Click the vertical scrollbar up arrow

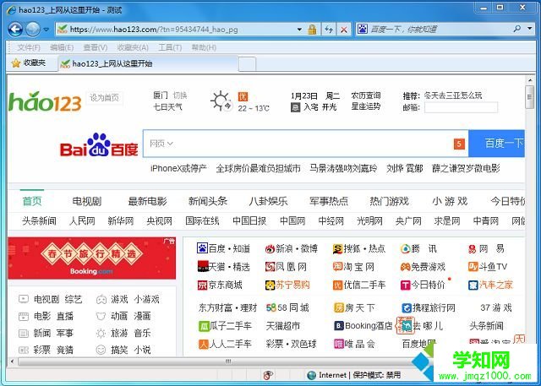click(x=530, y=80)
